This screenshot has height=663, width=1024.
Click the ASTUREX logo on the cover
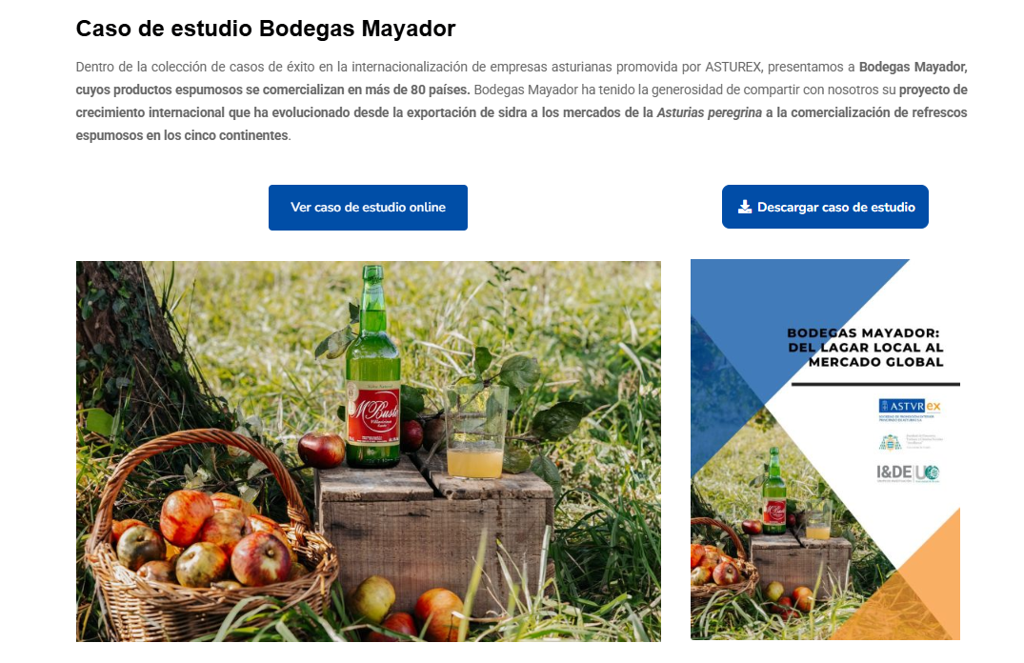coord(910,410)
